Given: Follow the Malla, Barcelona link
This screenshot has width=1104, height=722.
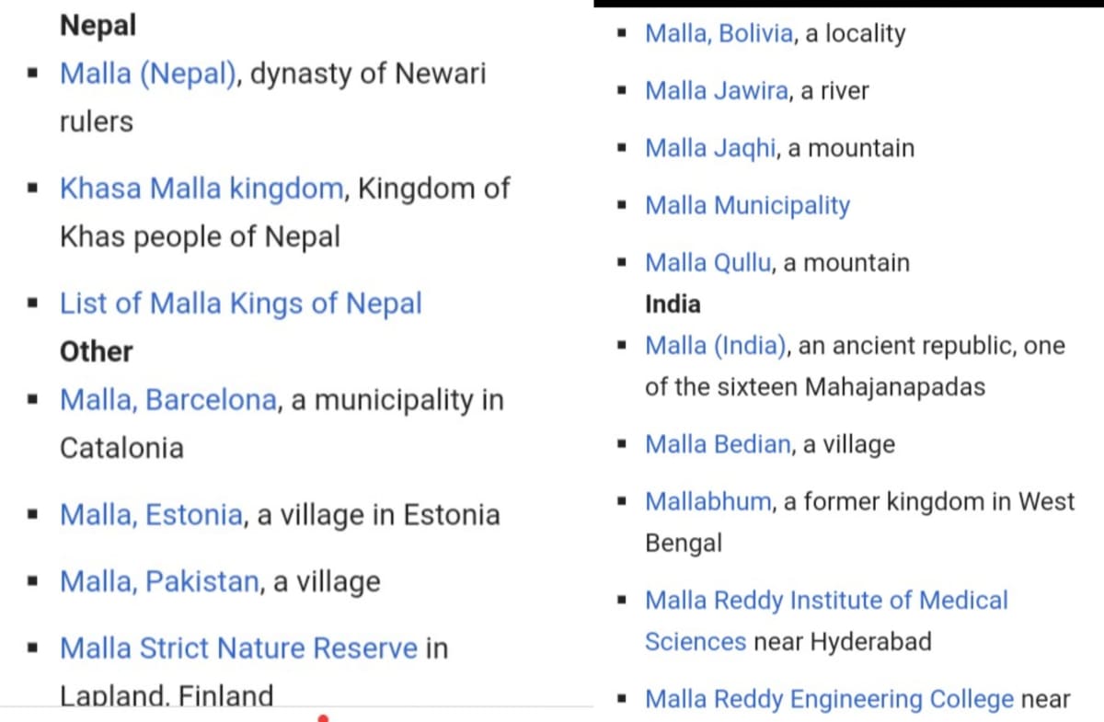Looking at the screenshot, I should (167, 400).
